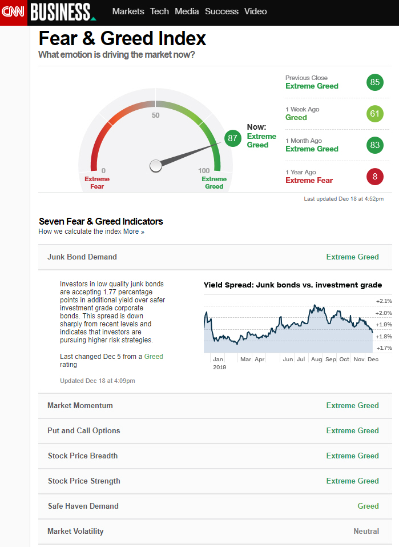Go to the Tech section
Image resolution: width=399 pixels, height=547 pixels.
[159, 11]
